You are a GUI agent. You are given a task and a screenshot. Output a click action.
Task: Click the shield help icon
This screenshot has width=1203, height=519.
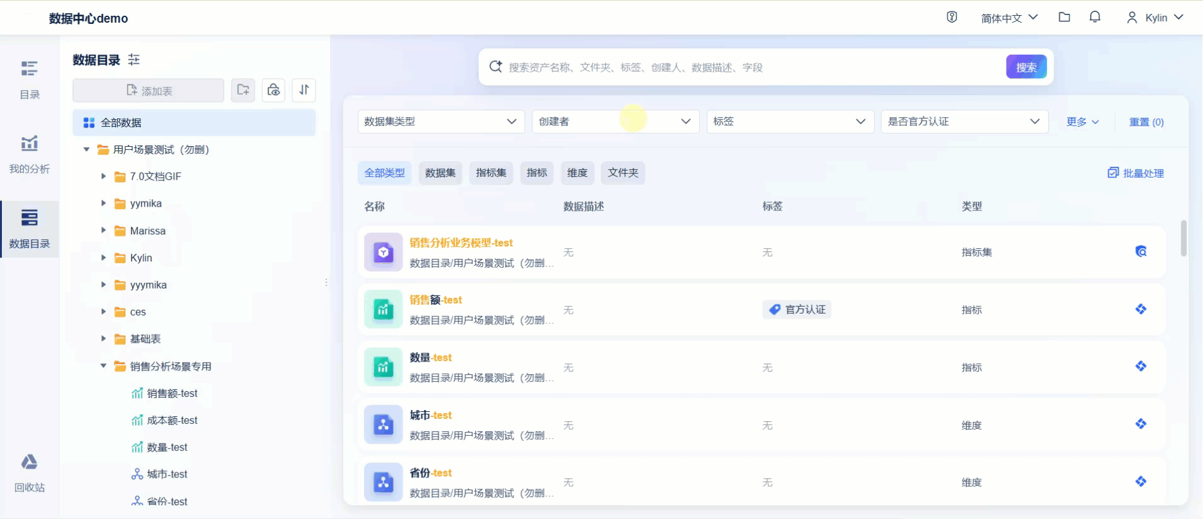(x=952, y=18)
